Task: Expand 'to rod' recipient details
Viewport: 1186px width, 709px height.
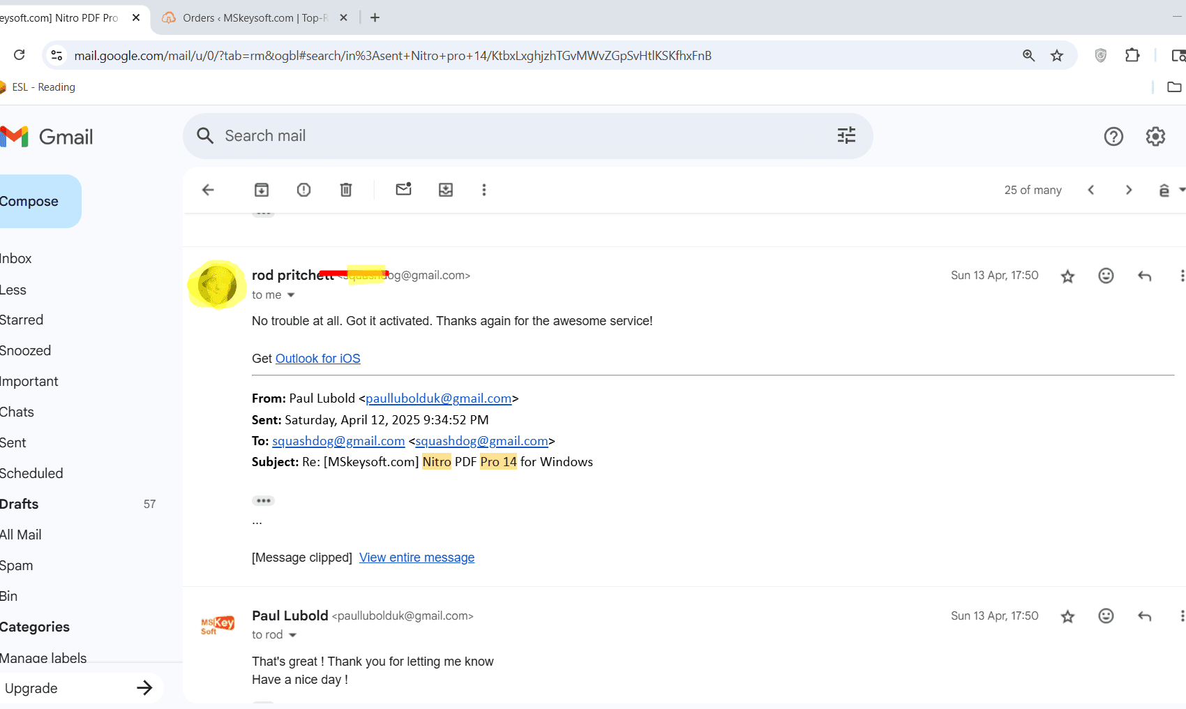Action: 292,635
